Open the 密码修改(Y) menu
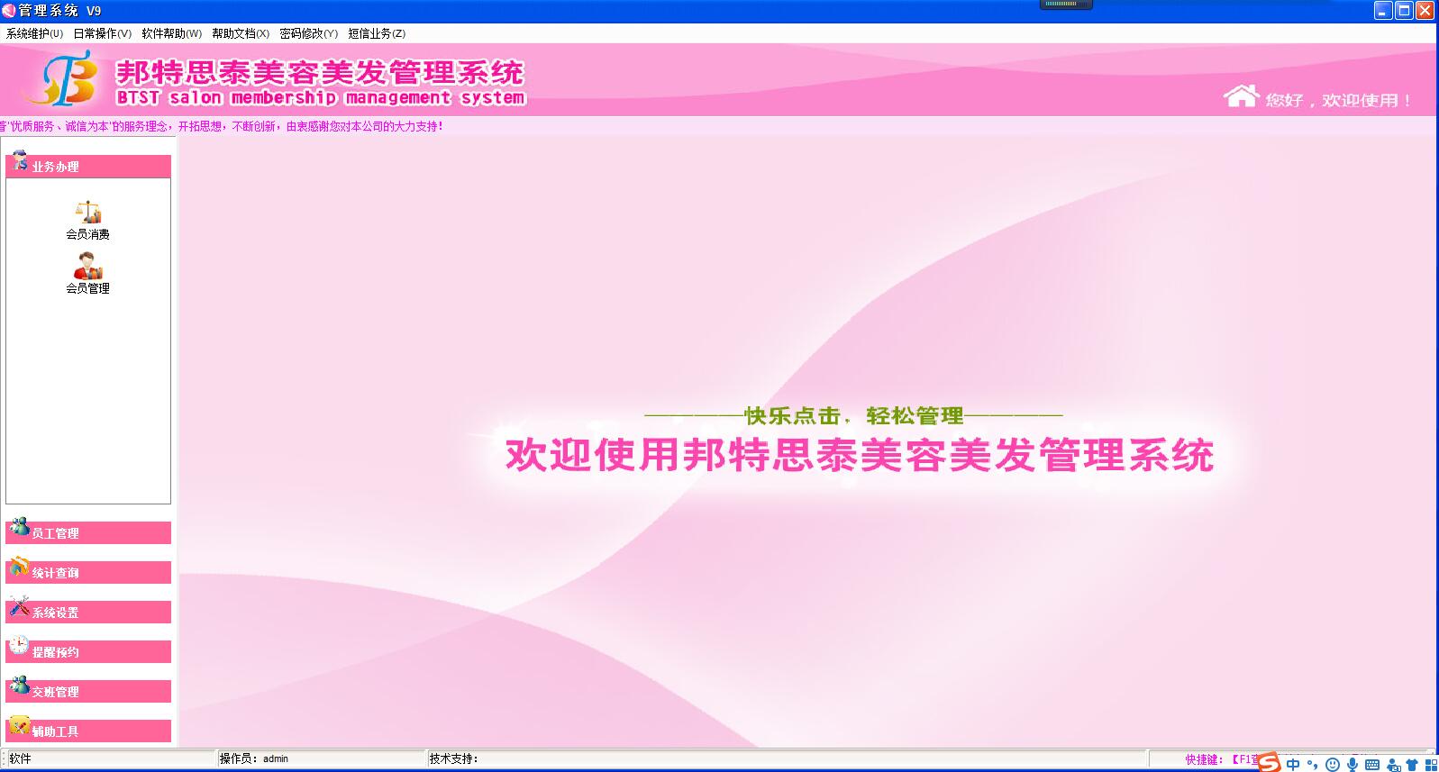 pyautogui.click(x=308, y=33)
